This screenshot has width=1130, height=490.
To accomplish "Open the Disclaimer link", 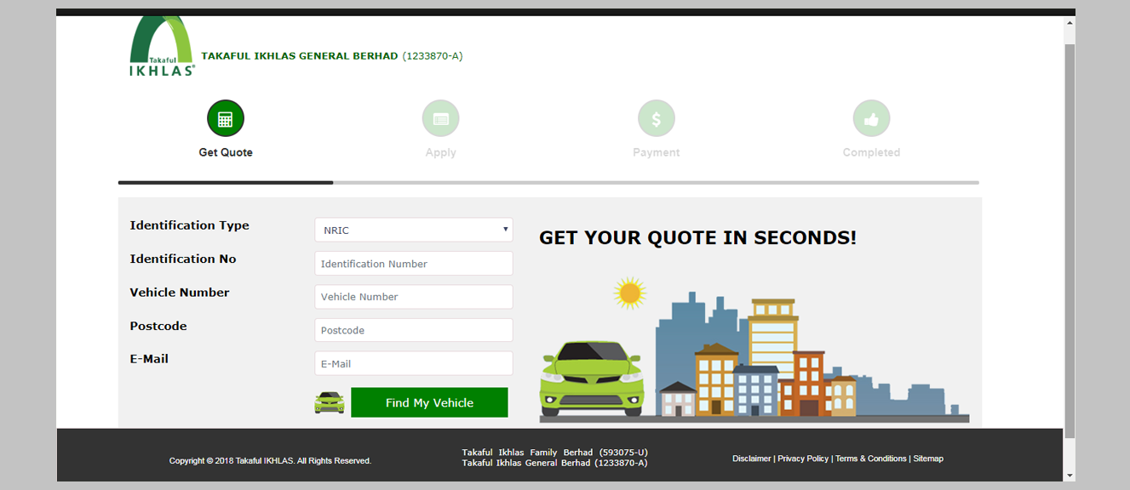I will [751, 459].
